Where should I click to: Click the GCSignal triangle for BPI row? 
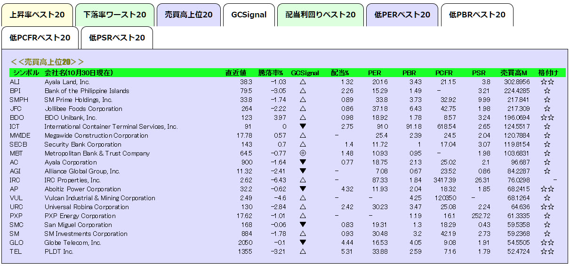point(303,91)
